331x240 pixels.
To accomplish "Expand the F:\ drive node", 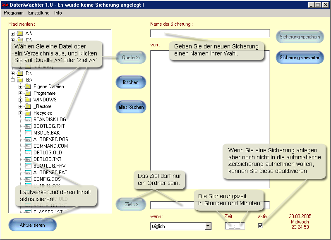I will [13, 73].
